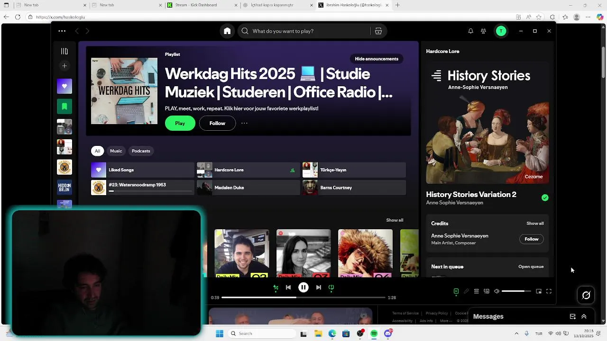Toggle saved checkmark for History Stories Variation 2
Viewport: 607px width, 341px height.
click(545, 197)
